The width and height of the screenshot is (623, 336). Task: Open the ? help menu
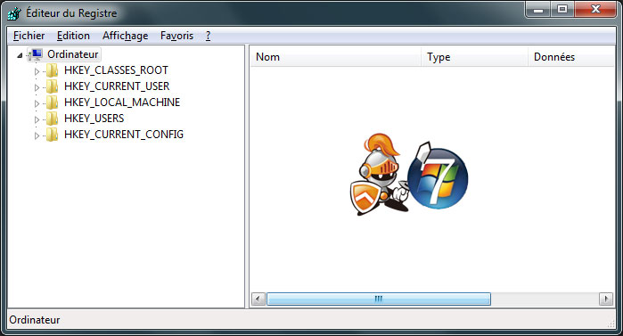click(x=209, y=36)
